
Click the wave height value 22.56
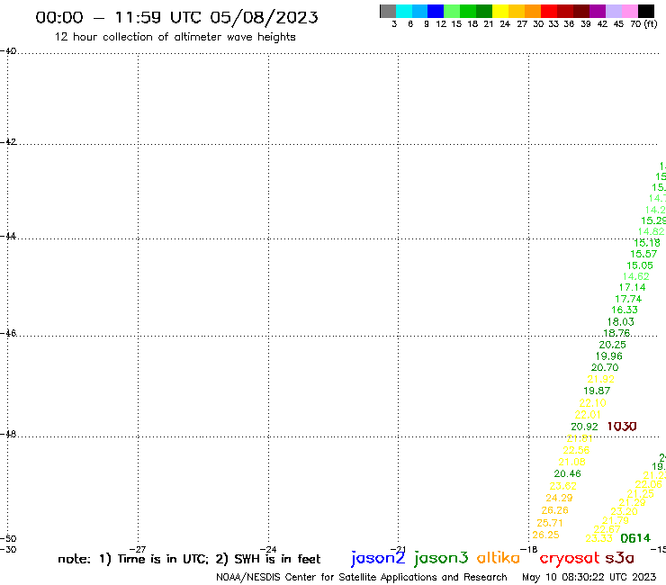click(x=576, y=450)
